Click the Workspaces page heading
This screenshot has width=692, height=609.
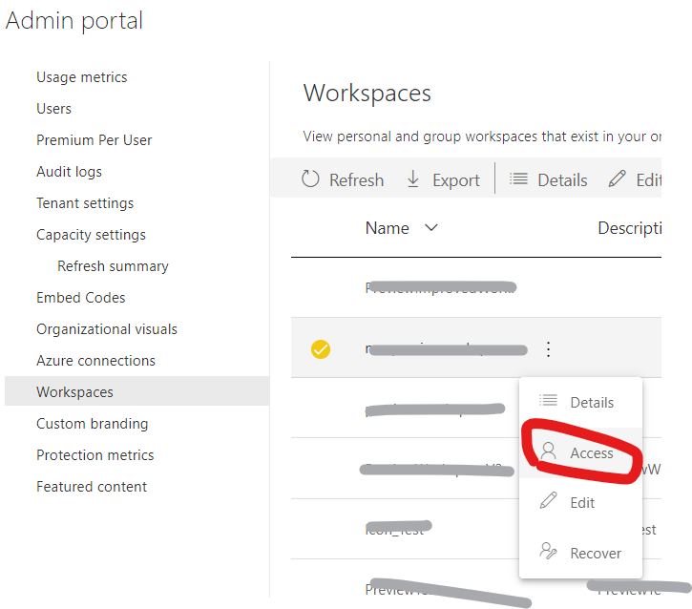pyautogui.click(x=367, y=94)
